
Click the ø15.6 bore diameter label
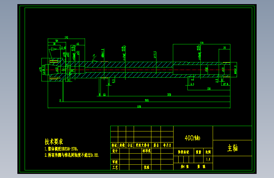pyautogui.click(x=155, y=54)
